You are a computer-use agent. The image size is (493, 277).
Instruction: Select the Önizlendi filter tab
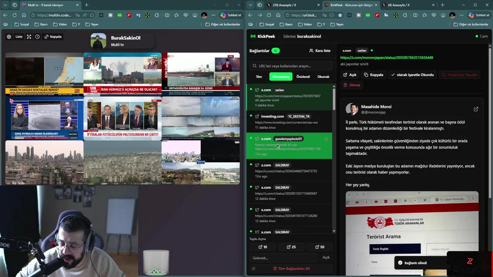coord(303,77)
